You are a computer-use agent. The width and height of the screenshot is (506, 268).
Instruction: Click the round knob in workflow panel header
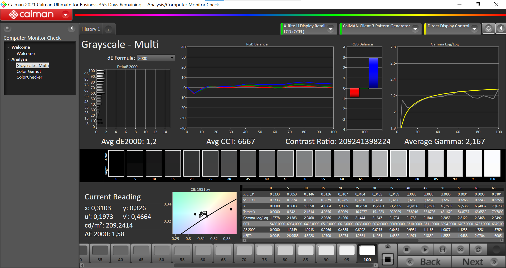coord(7,28)
